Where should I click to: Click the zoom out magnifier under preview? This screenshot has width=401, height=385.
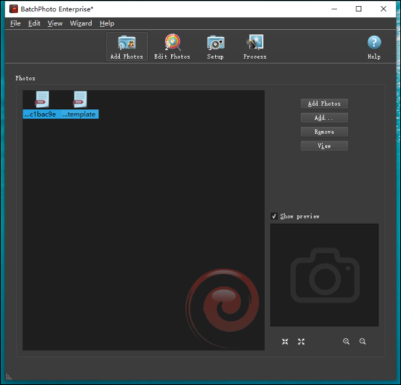coord(363,341)
